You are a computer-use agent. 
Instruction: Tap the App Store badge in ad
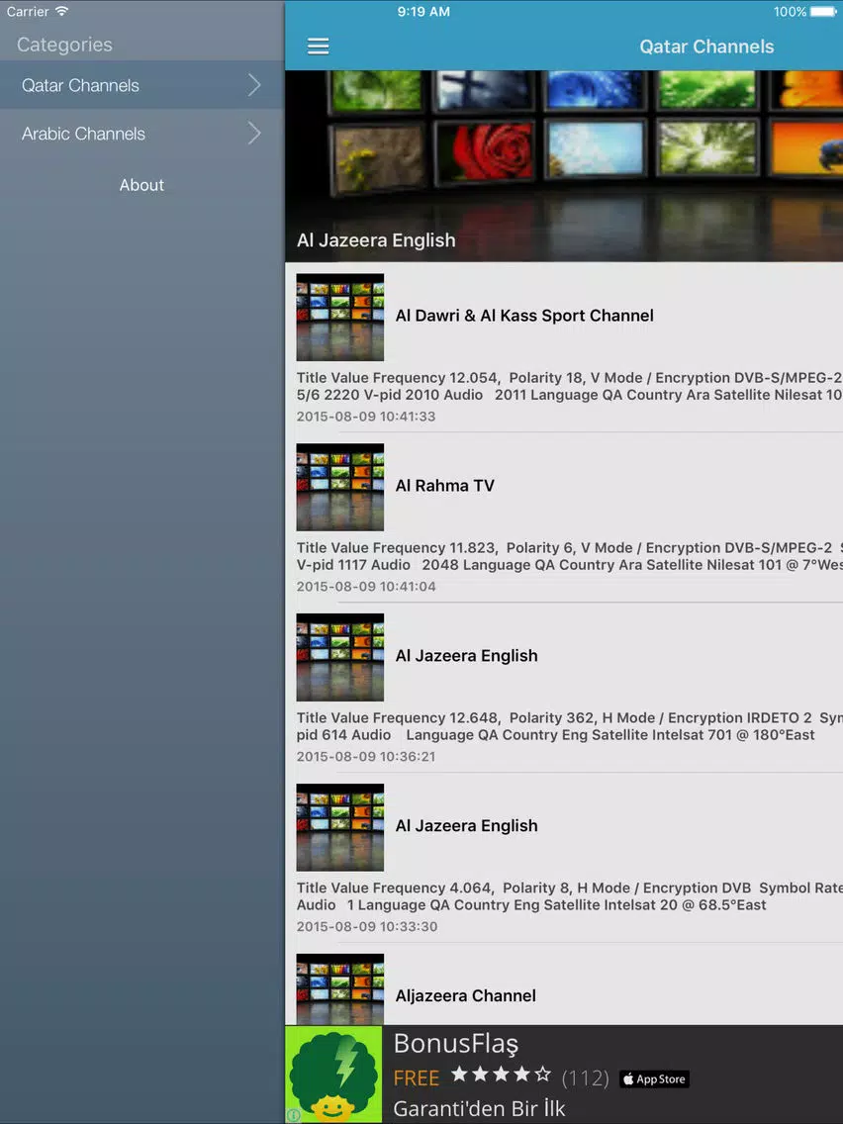[654, 1078]
